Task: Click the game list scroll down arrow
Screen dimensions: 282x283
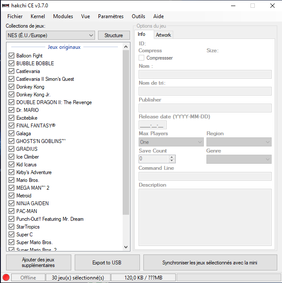Action: coord(126,247)
